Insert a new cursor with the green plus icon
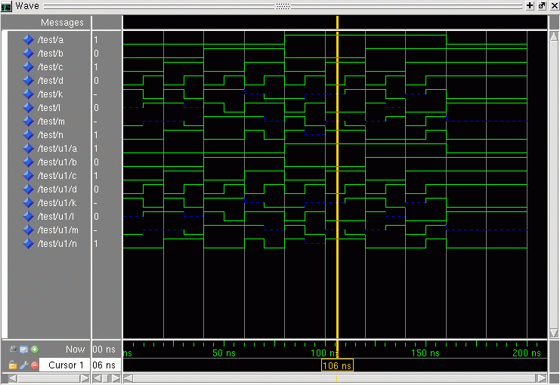Screen dimensions: 560x385 tap(35, 350)
